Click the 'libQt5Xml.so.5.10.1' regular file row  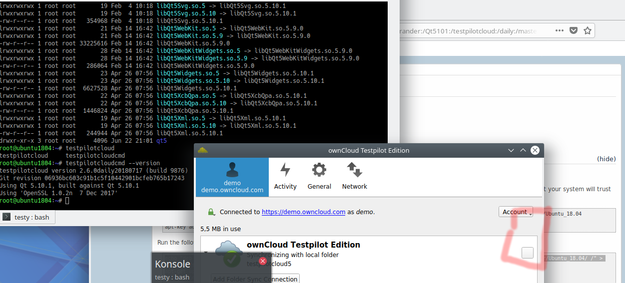pos(111,133)
